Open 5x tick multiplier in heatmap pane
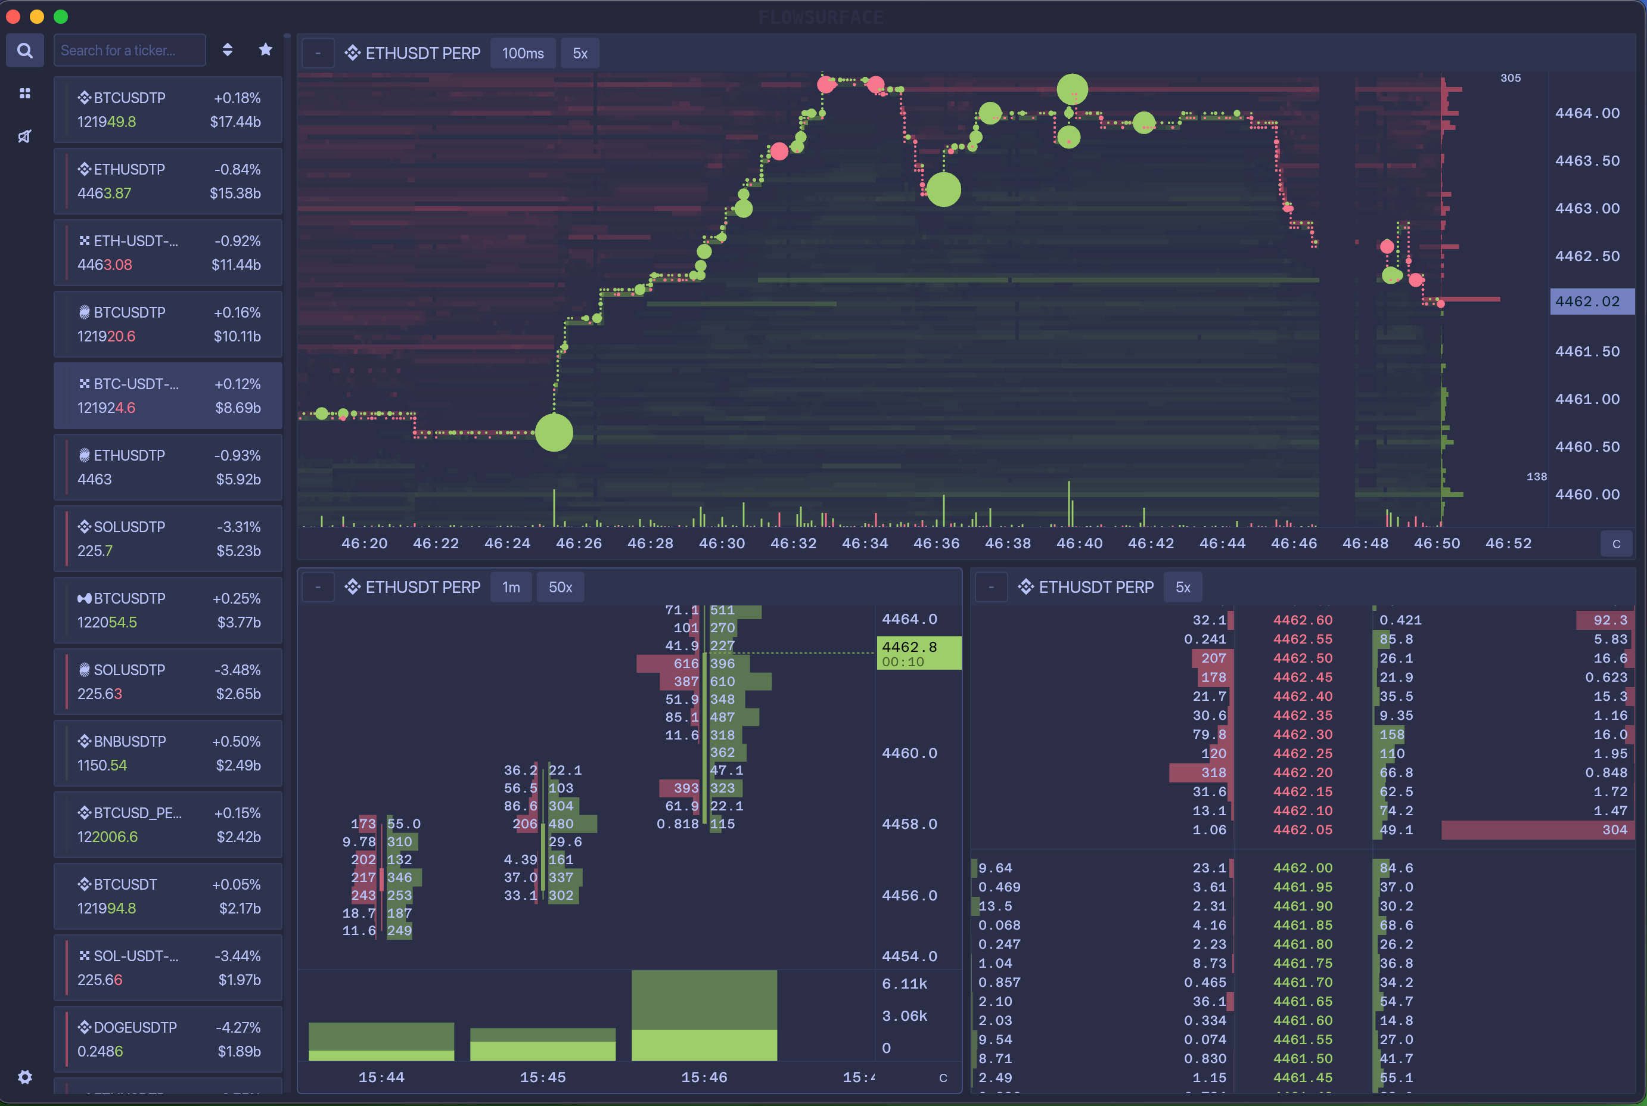This screenshot has height=1106, width=1647. (580, 53)
